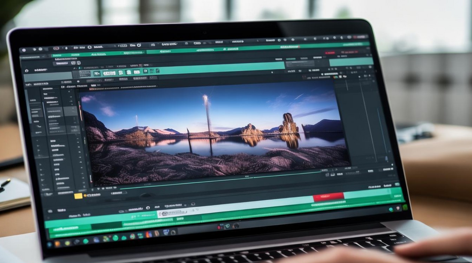472x263 pixels.
Task: Click the yellow square marker icon below the preview
Action: pyautogui.click(x=78, y=196)
